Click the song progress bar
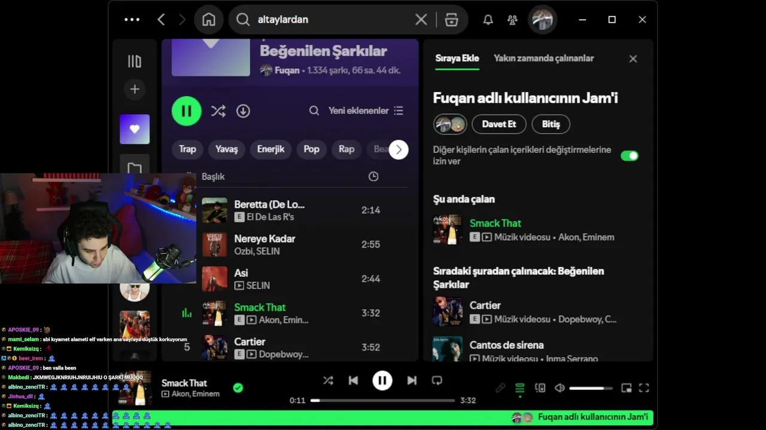The image size is (766, 430). coord(383,400)
